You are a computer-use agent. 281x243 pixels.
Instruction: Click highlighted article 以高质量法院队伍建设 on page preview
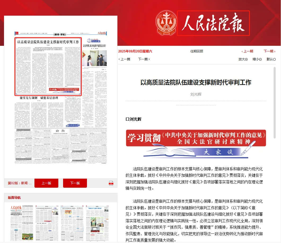pyautogui.click(x=48, y=66)
